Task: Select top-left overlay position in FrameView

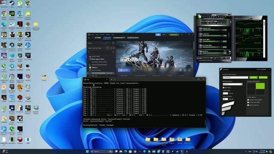Action: coord(251,86)
